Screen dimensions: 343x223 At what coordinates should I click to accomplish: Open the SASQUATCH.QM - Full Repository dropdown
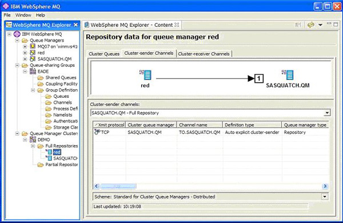click(x=327, y=113)
